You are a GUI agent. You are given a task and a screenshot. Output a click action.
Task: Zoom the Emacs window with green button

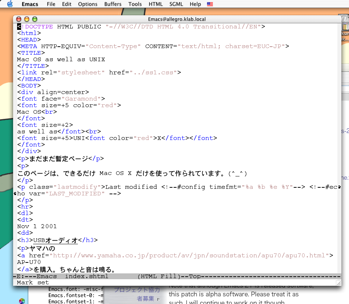[35, 19]
